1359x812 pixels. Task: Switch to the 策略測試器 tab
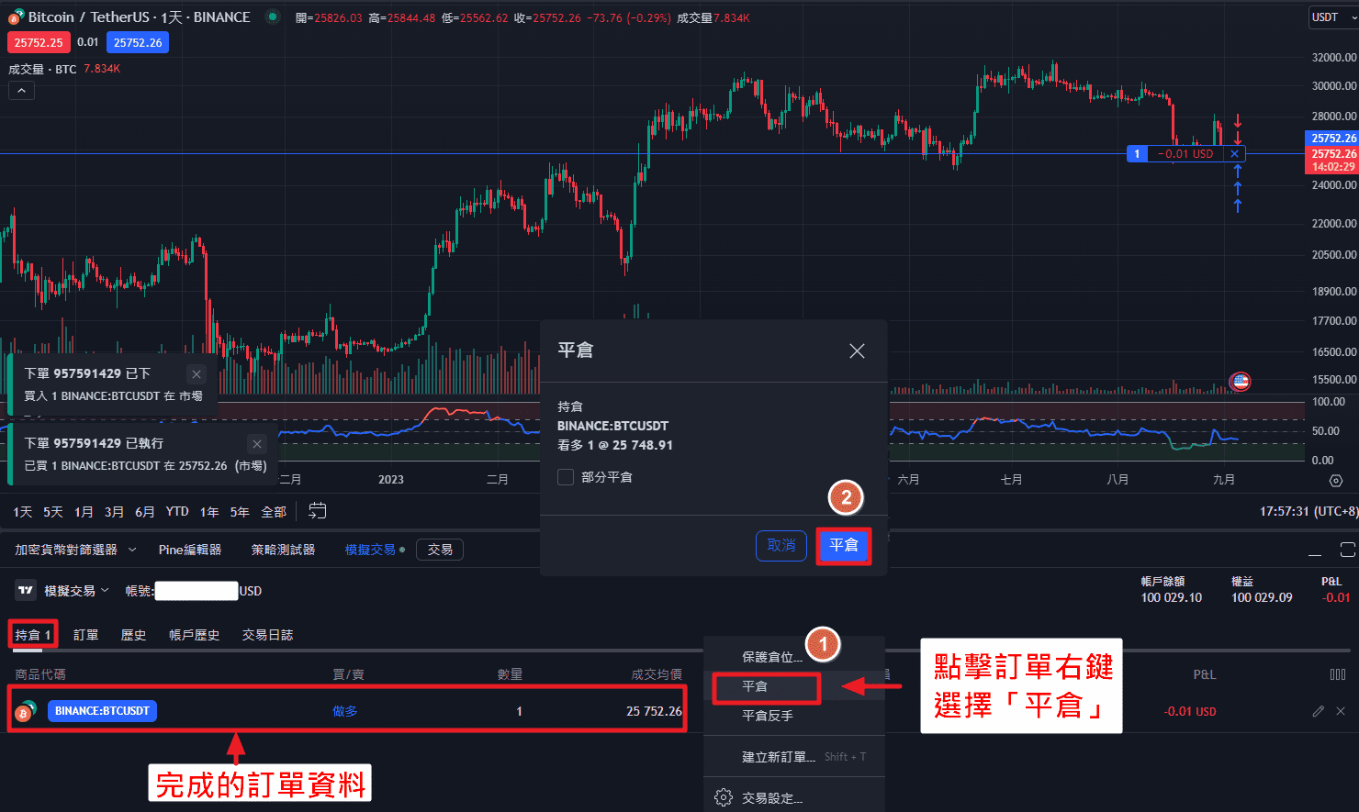point(283,550)
